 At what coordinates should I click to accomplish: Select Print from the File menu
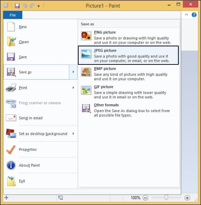40,88
